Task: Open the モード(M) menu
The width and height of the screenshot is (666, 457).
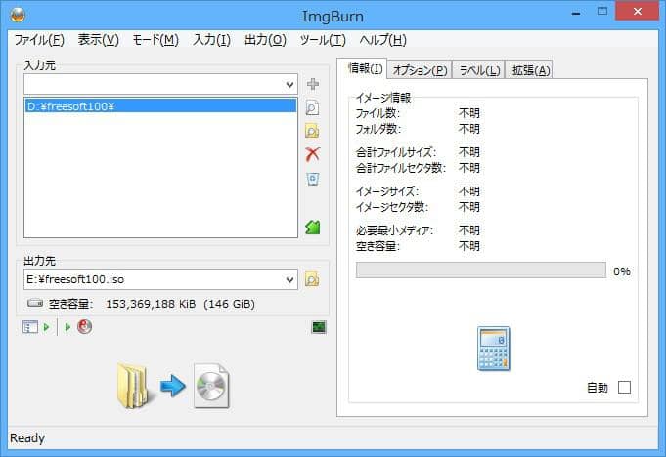Action: coord(155,40)
